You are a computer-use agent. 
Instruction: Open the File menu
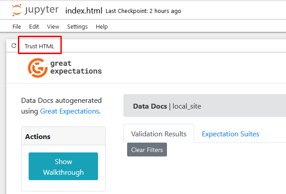pos(17,27)
